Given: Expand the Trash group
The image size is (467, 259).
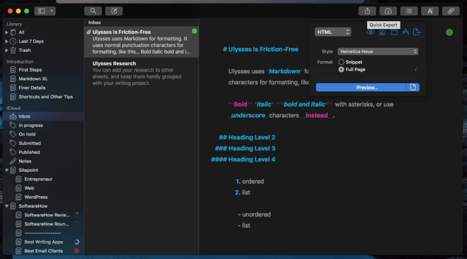Looking at the screenshot, I should tap(6, 50).
